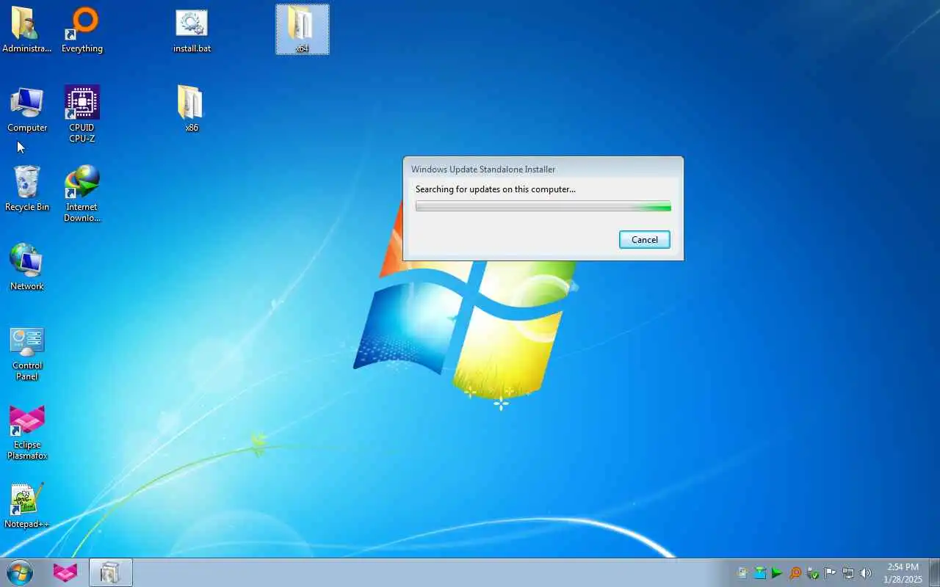Open pinned Plasmafox icon in taskbar
Viewport: 940px width, 587px height.
pyautogui.click(x=65, y=572)
